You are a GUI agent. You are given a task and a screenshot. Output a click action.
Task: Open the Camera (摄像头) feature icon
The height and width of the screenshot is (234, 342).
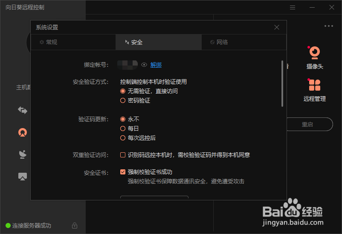315,53
